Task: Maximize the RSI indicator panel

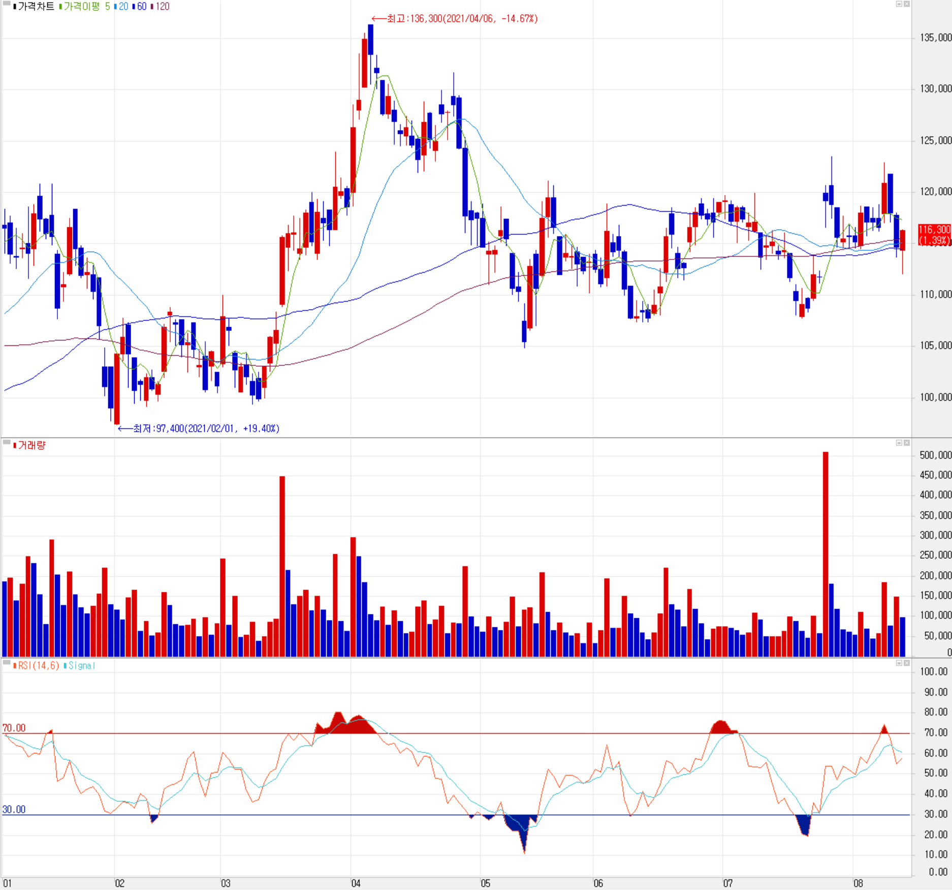Action: pos(899,663)
